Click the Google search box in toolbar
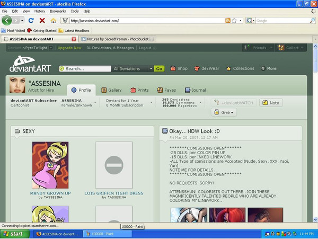Viewport: 318px width, 239px height. (282, 21)
